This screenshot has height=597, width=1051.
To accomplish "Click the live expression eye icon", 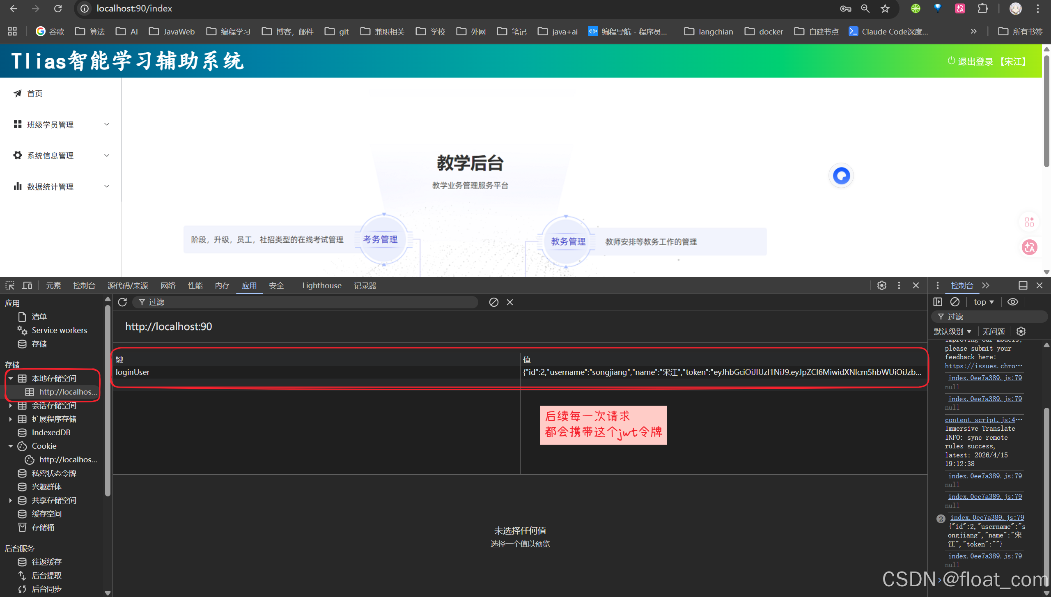I will 1013,302.
